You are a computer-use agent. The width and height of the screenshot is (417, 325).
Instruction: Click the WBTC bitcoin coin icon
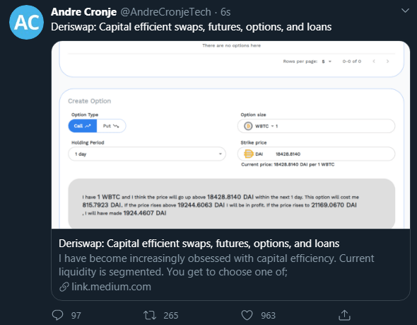click(x=248, y=126)
